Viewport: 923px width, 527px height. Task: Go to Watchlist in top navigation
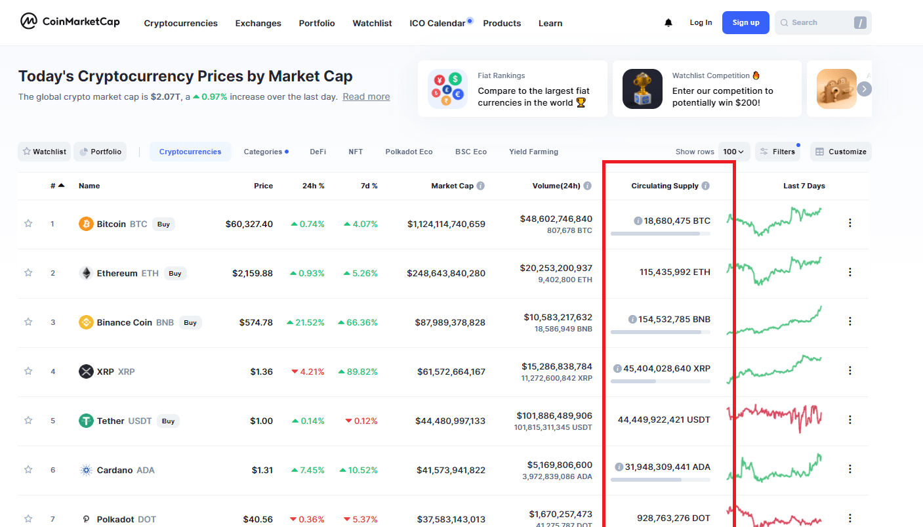(x=372, y=23)
